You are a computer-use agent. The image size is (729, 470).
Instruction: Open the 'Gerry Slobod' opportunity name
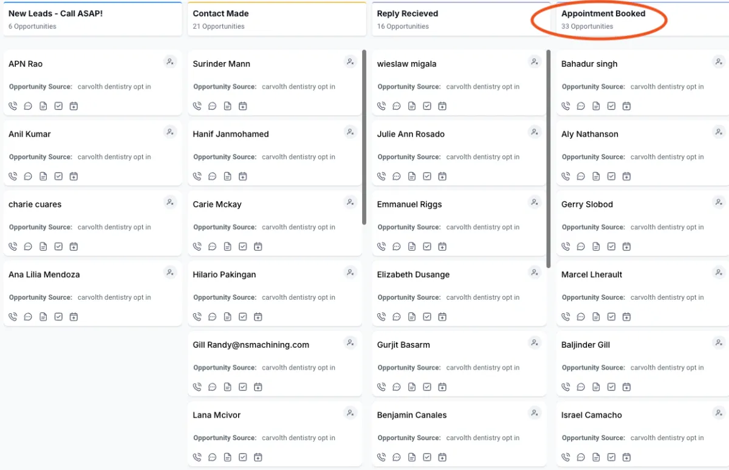pos(587,204)
